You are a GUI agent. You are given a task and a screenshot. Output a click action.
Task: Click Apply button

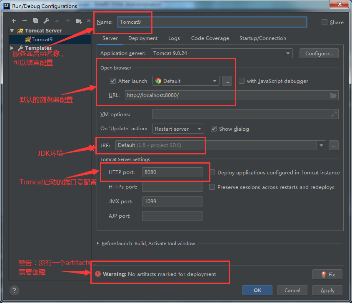pyautogui.click(x=327, y=290)
